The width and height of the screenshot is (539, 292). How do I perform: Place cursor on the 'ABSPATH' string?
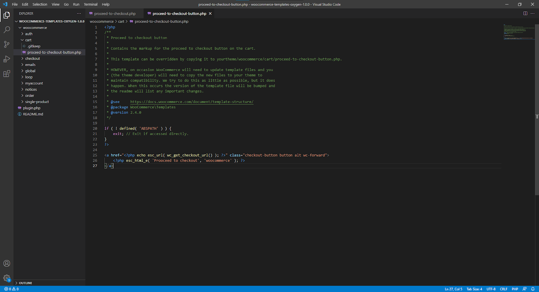point(149,128)
